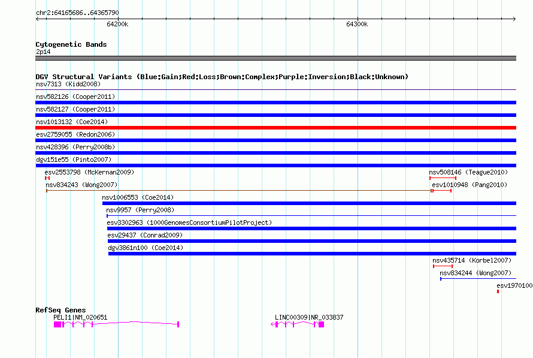Click the left arrow of the ruler
Image resolution: width=533 pixels, height=358 pixels.
coord(37,19)
